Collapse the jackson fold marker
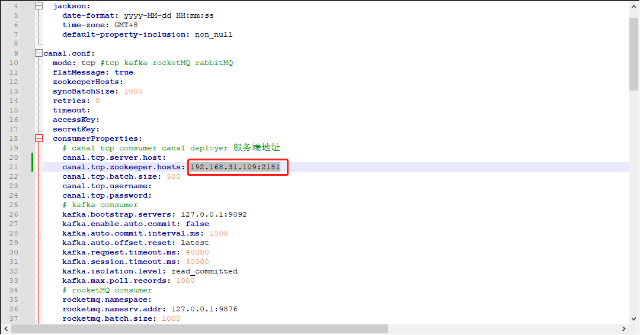 [39, 6]
